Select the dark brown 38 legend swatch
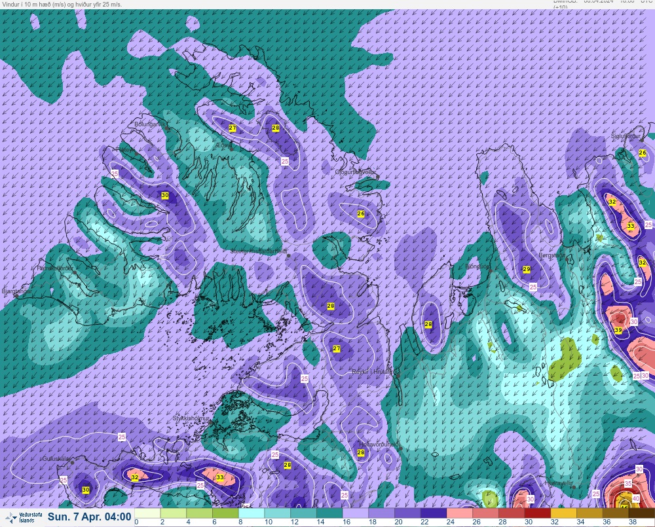 tap(642, 513)
